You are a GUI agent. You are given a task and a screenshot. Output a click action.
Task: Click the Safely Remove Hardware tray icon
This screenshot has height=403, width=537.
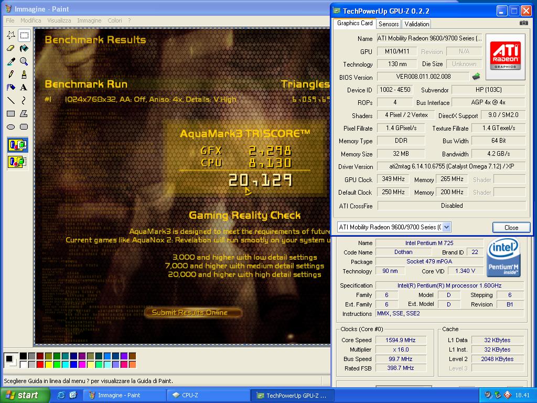[x=498, y=395]
